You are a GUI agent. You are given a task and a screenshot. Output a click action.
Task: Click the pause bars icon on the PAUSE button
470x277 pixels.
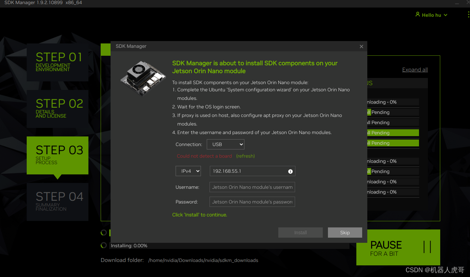pos(428,247)
